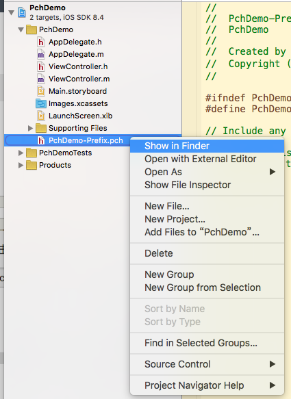Click the Products folder icon
This screenshot has width=291, height=399.
pyautogui.click(x=31, y=165)
